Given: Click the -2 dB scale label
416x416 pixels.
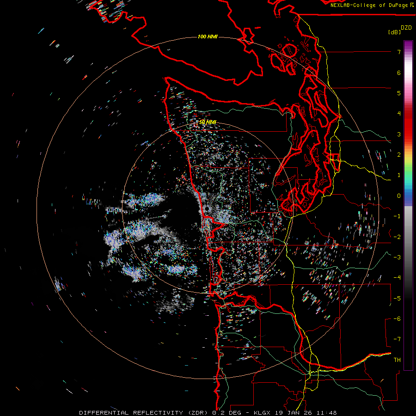Looking at the screenshot, I should (397, 237).
